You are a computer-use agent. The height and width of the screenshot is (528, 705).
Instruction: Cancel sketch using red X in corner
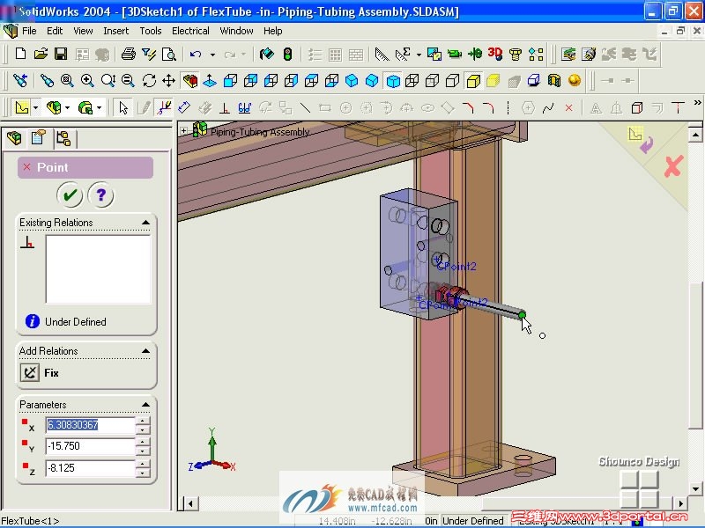point(673,166)
